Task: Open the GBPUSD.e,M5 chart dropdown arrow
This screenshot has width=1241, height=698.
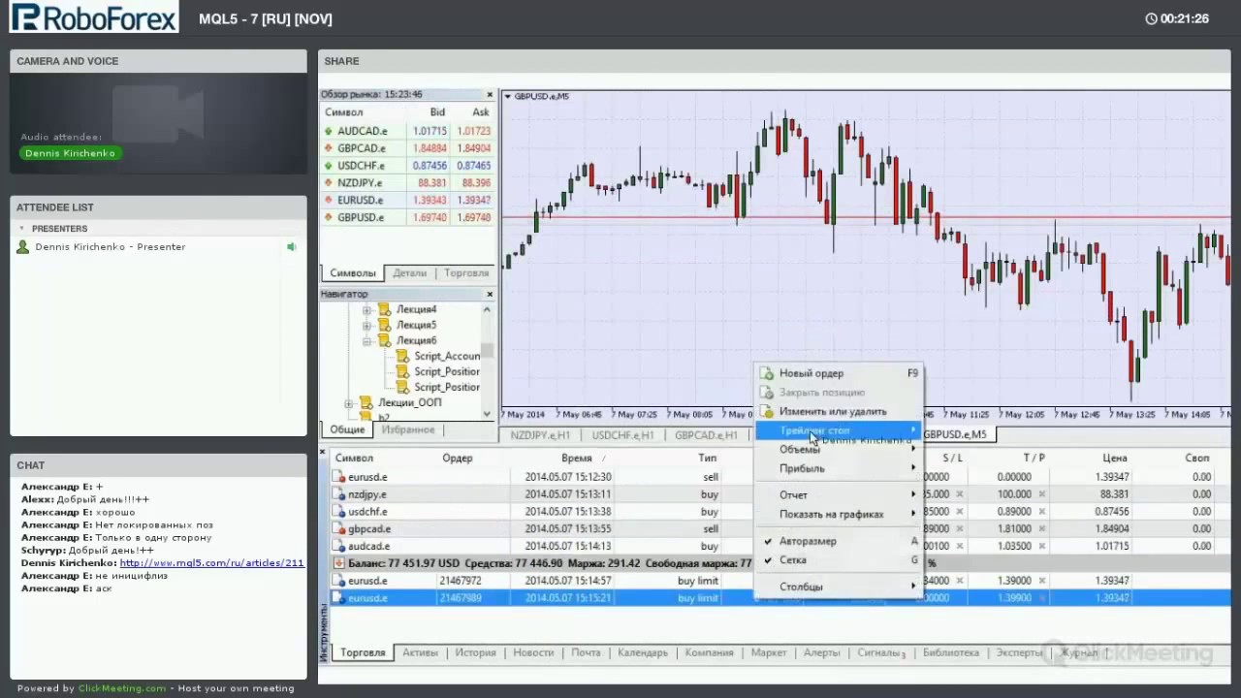Action: point(507,96)
